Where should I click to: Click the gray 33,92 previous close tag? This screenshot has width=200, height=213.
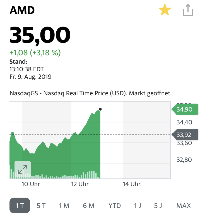[184, 135]
